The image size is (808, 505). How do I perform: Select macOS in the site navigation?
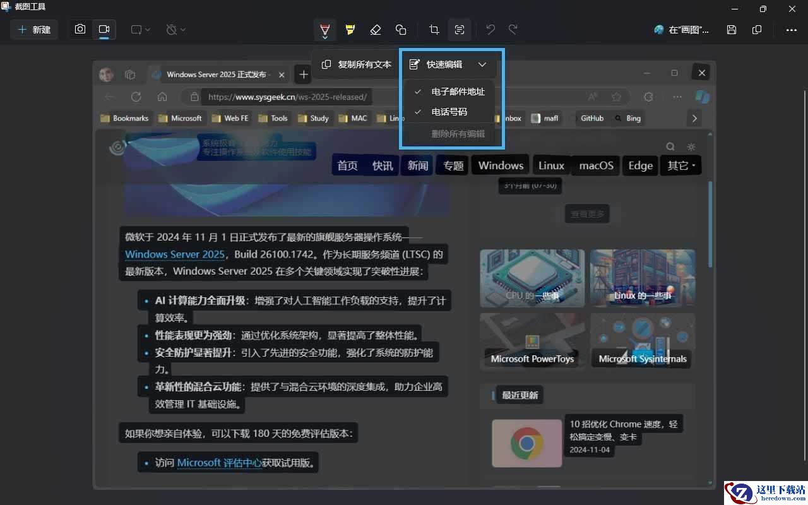(x=597, y=165)
